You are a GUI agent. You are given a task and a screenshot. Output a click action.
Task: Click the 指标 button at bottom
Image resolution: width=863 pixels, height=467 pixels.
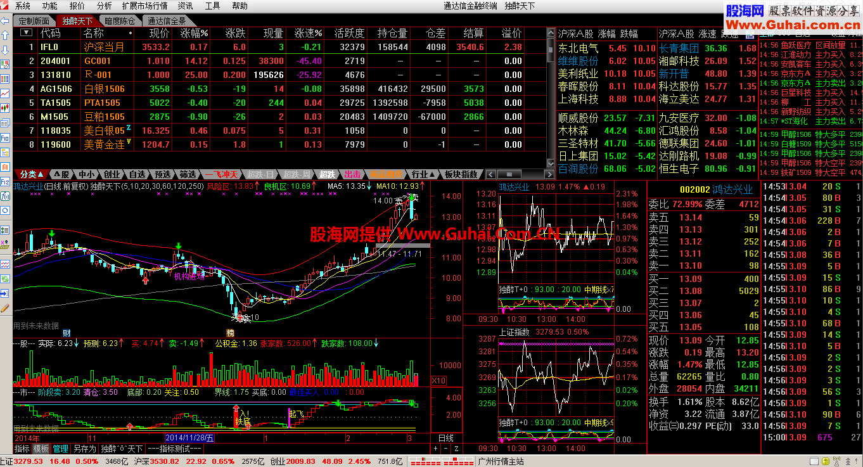tap(22, 449)
